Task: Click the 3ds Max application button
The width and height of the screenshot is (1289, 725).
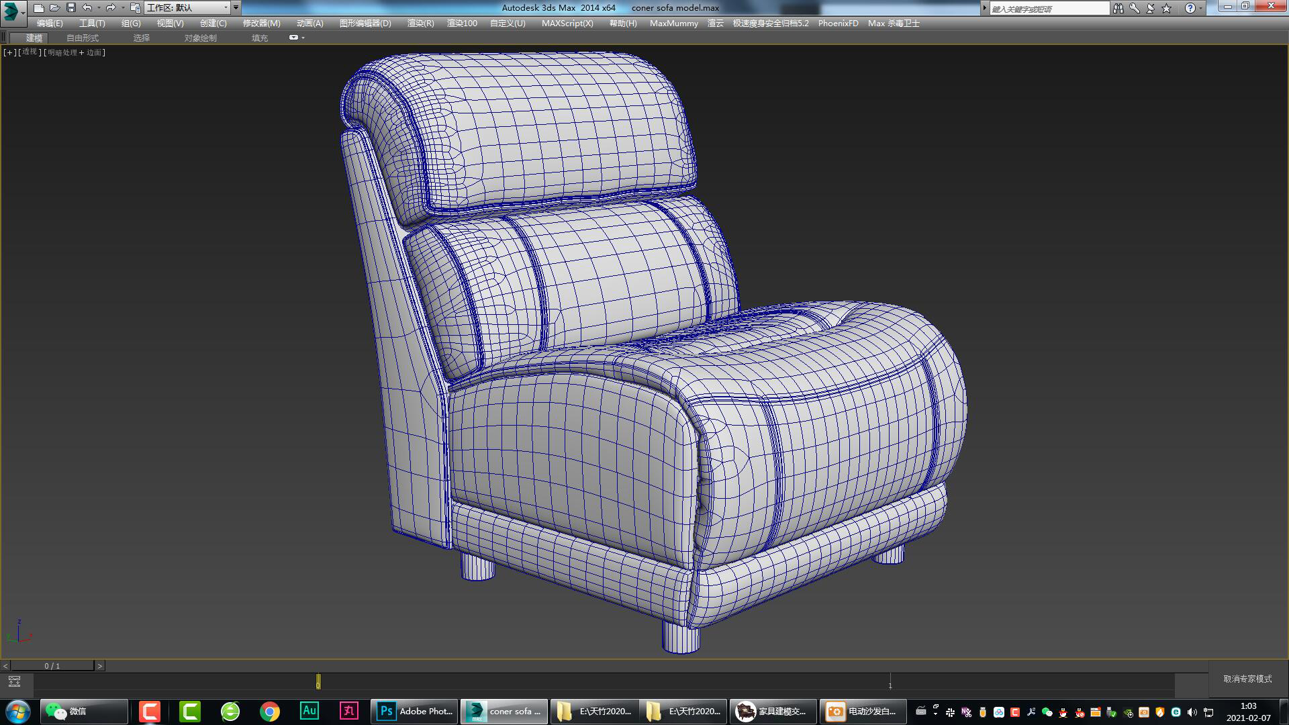Action: point(9,7)
